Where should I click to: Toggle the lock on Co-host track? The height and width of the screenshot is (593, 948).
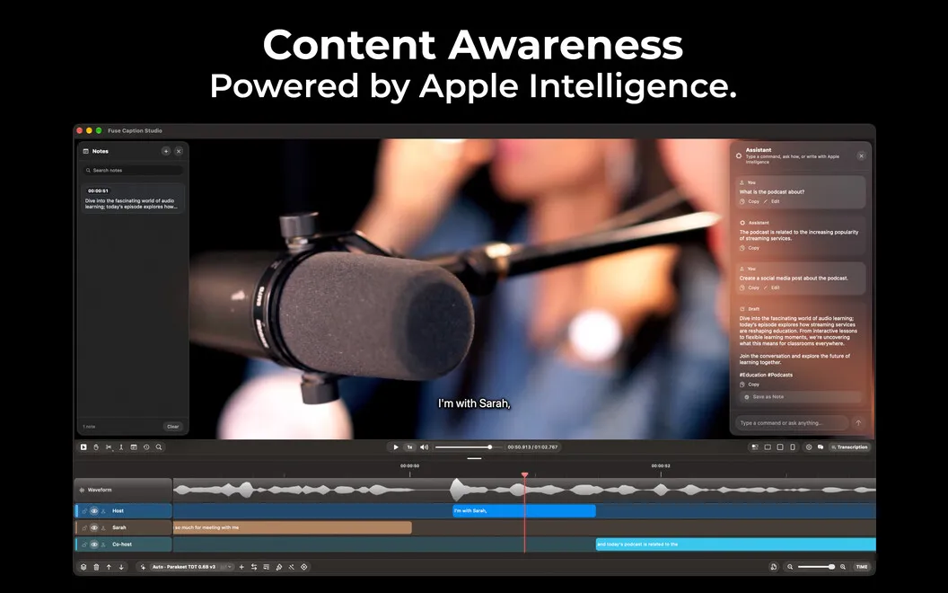pos(84,544)
